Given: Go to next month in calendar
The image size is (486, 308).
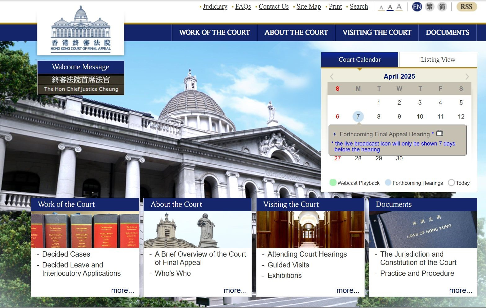Looking at the screenshot, I should (x=467, y=76).
